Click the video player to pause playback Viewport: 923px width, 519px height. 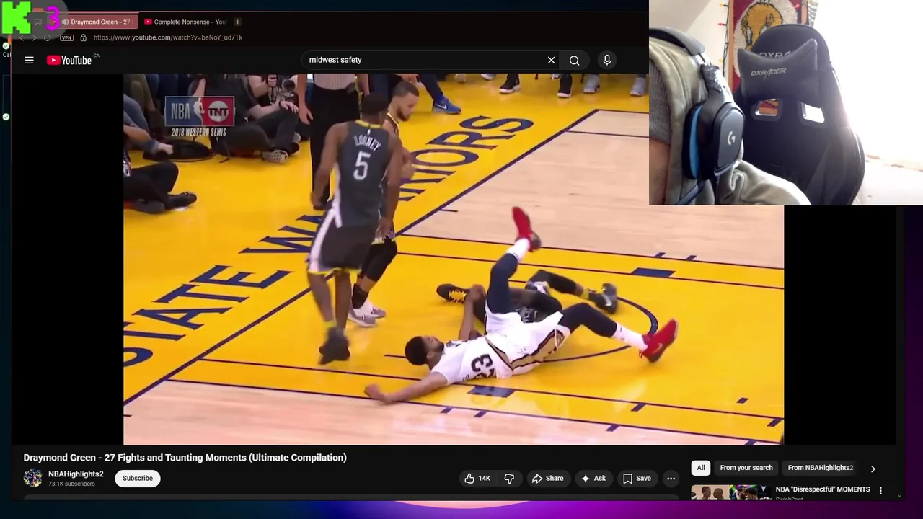point(453,259)
